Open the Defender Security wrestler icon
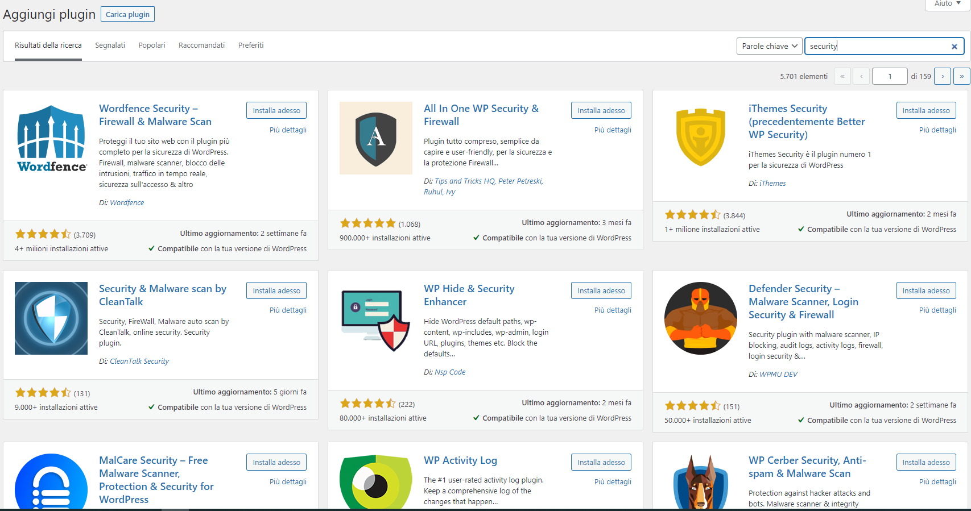This screenshot has height=511, width=971. (700, 318)
